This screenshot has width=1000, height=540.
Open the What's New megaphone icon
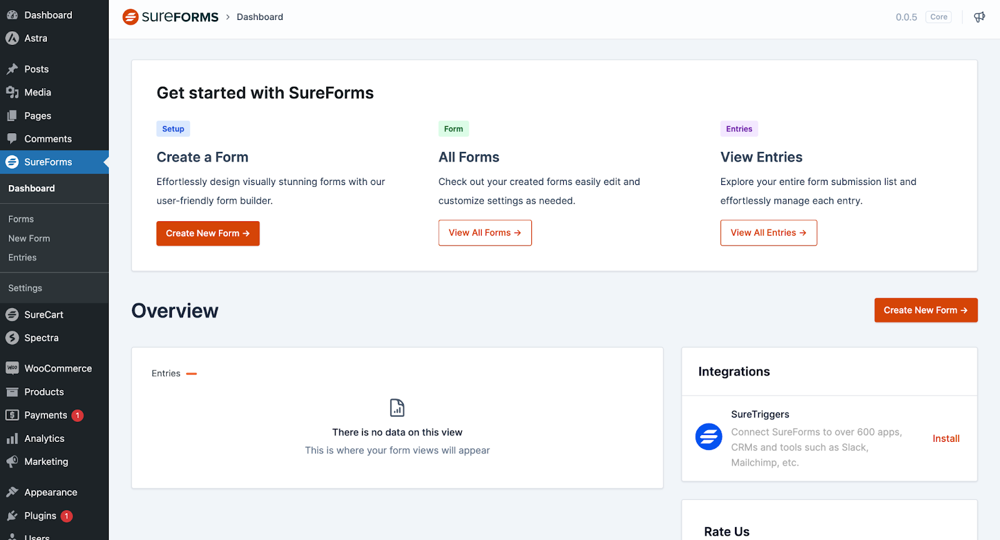coord(979,17)
